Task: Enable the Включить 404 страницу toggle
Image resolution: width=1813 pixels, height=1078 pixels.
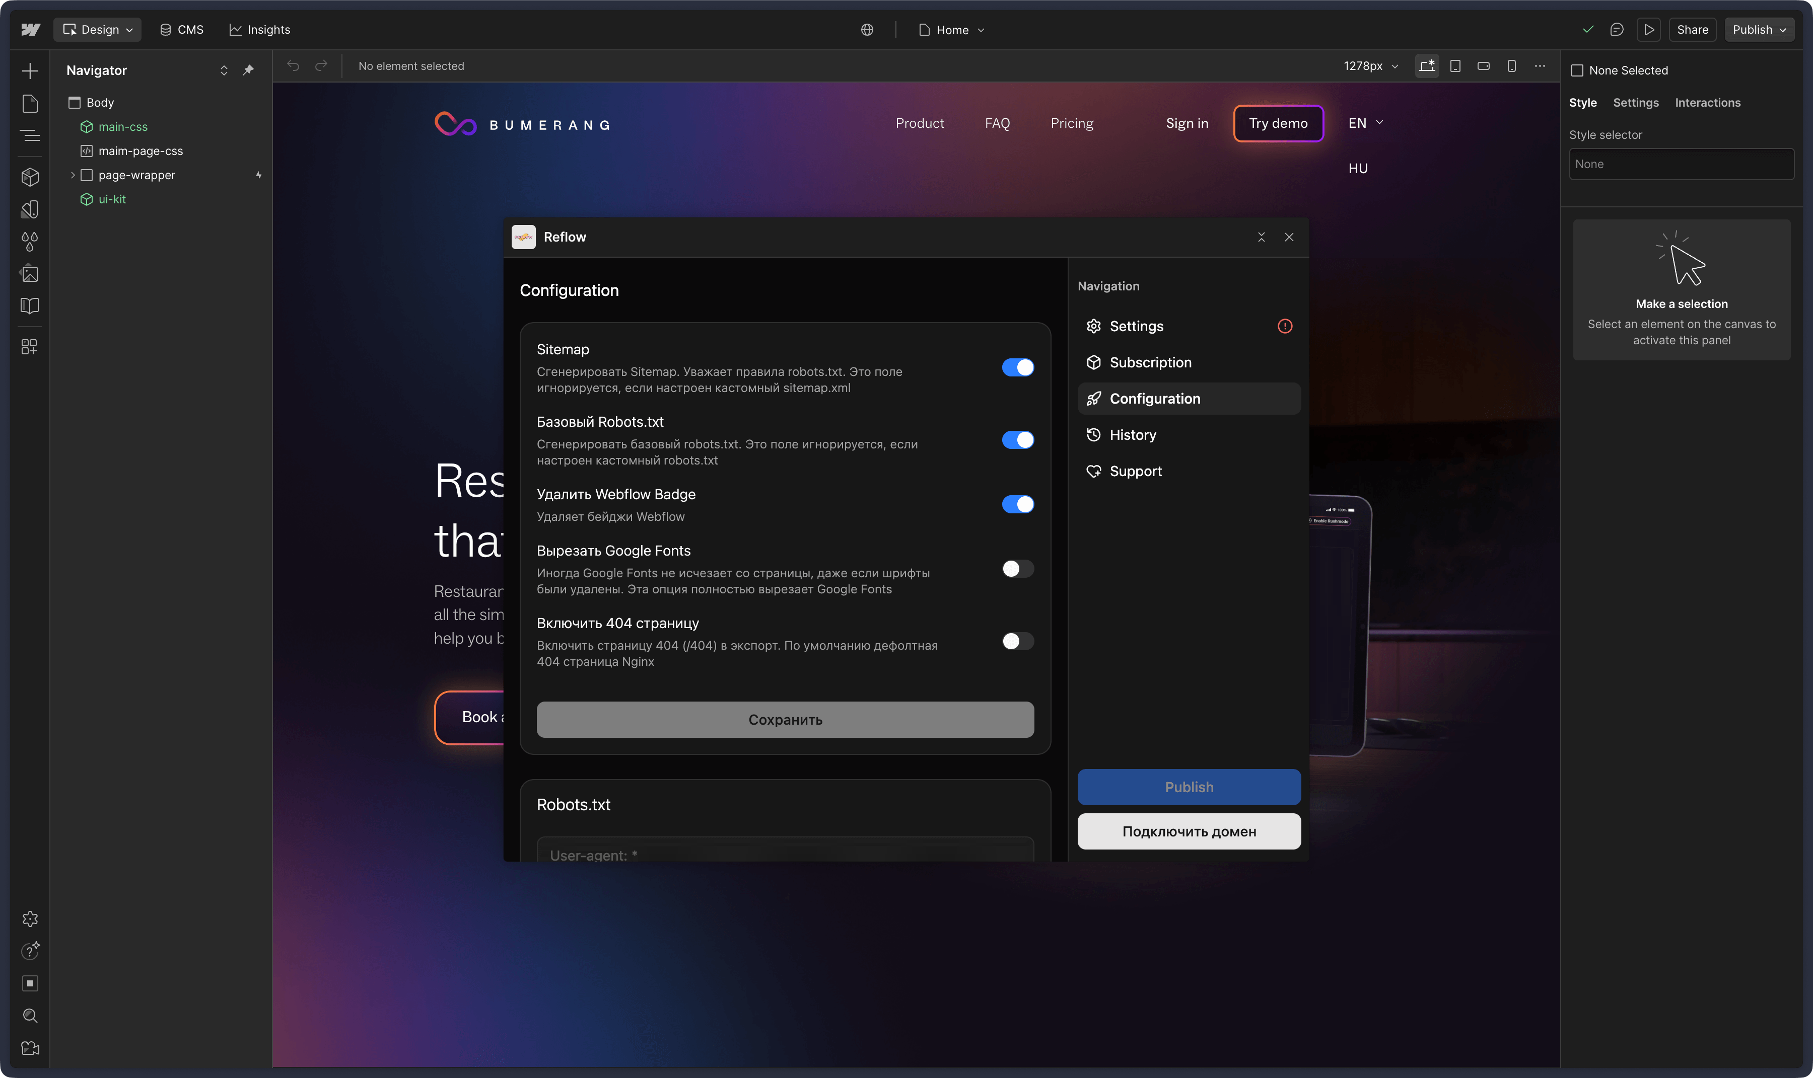Action: (x=1017, y=641)
